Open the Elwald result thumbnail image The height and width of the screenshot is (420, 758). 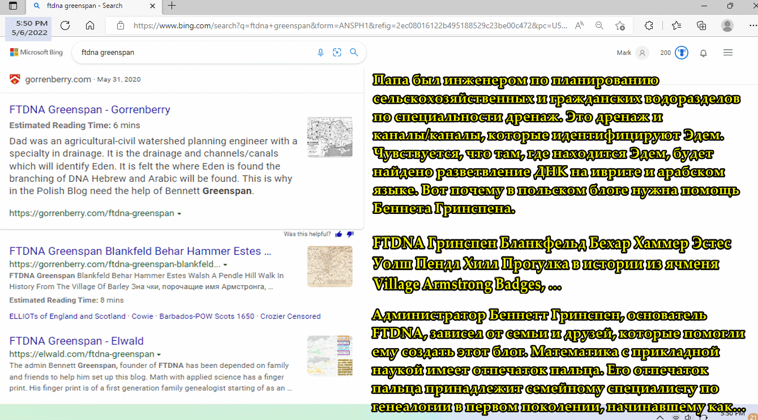[329, 355]
